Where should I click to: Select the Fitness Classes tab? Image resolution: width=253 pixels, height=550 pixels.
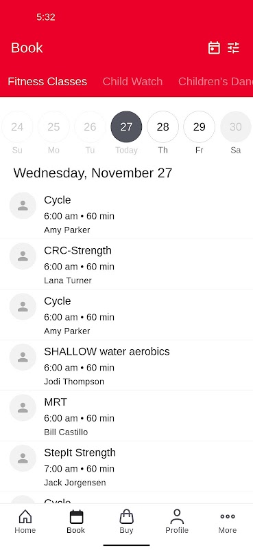click(x=47, y=81)
